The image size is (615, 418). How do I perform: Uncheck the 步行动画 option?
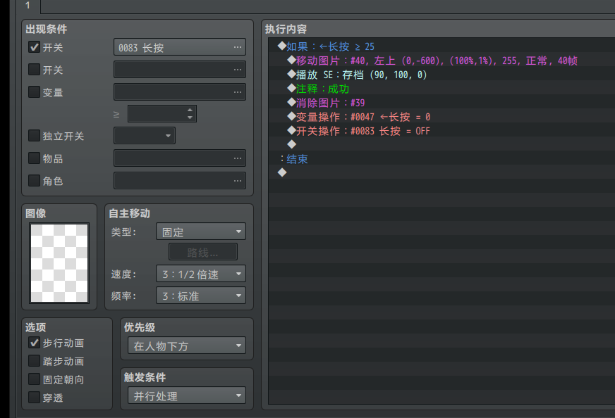[35, 343]
